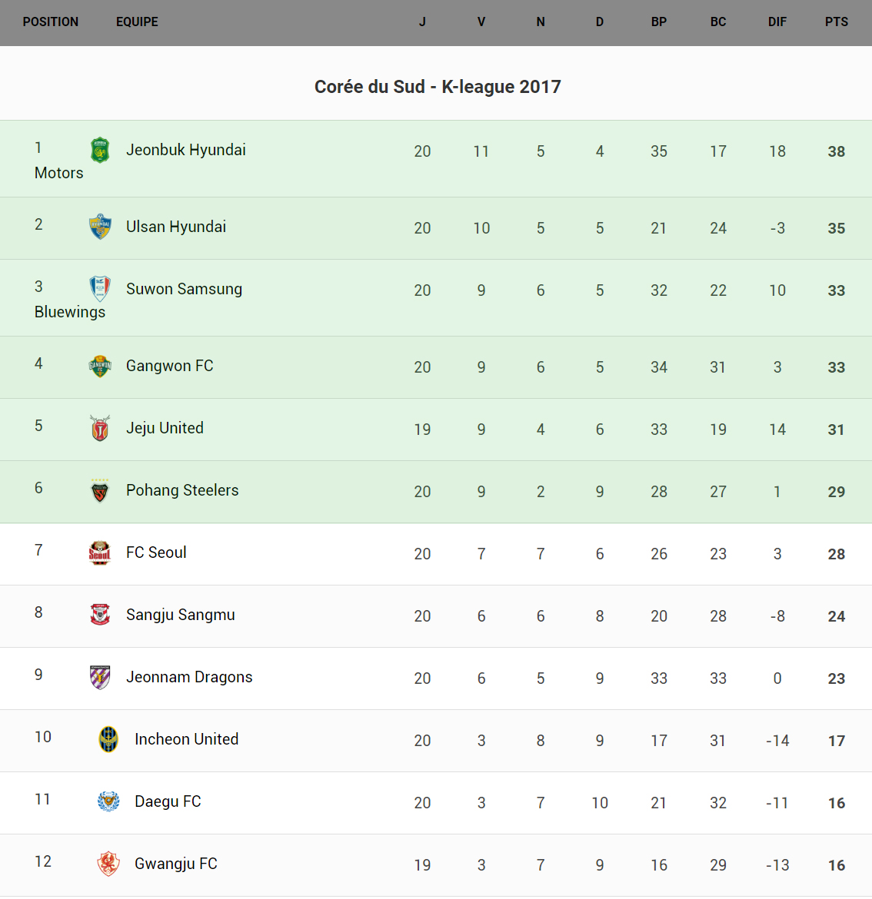872x899 pixels.
Task: Open the Jeonnam Dragons team link
Action: [x=189, y=677]
